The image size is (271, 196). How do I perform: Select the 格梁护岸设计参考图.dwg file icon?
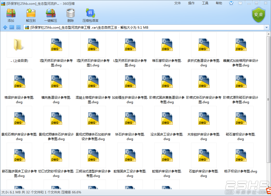(x=19, y=82)
